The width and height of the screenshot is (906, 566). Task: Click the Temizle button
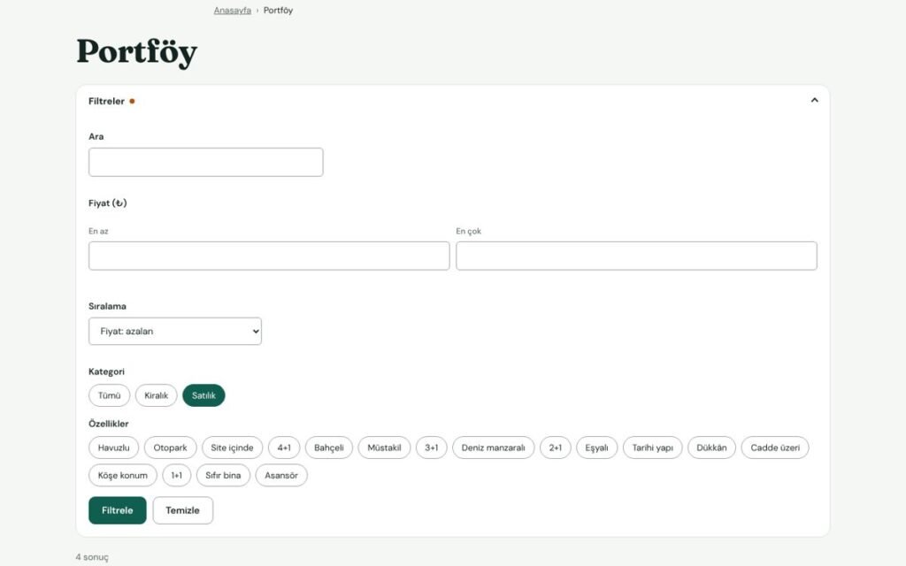(182, 510)
